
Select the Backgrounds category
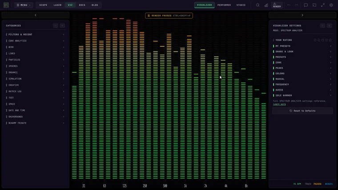[x=35, y=117]
